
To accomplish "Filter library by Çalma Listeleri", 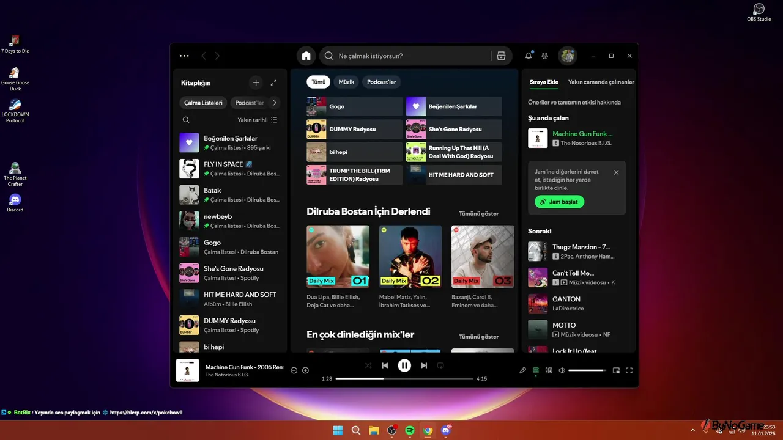I will 203,103.
